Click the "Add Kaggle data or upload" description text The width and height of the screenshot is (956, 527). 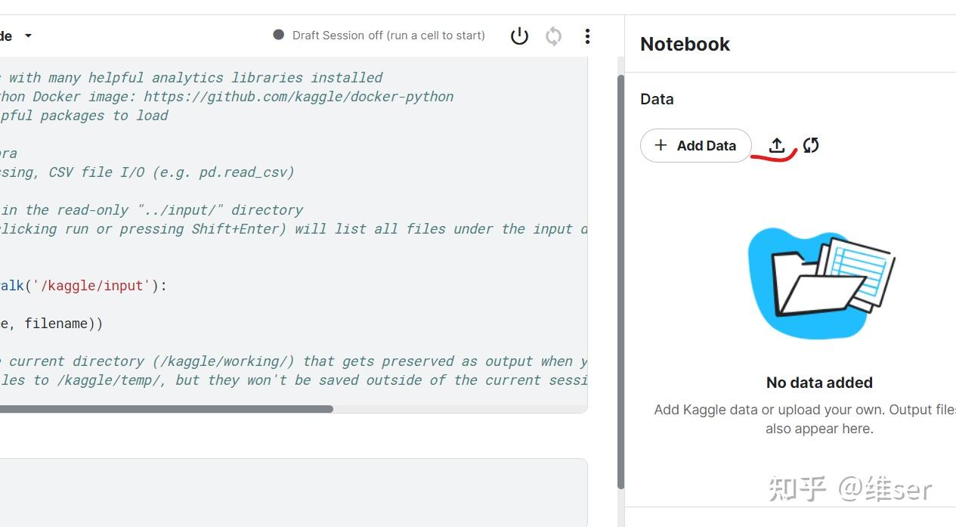(x=805, y=410)
